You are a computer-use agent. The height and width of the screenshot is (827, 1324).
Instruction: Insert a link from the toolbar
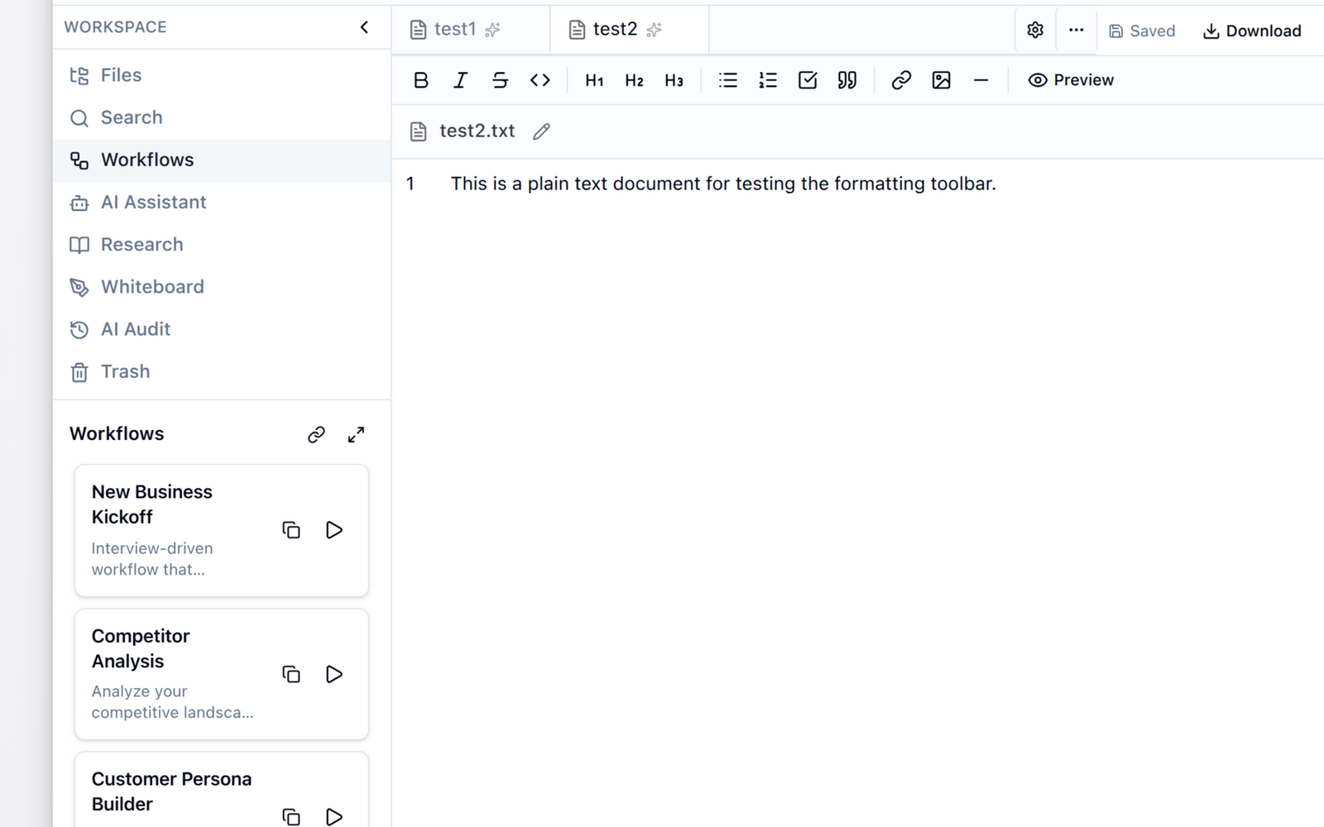901,80
